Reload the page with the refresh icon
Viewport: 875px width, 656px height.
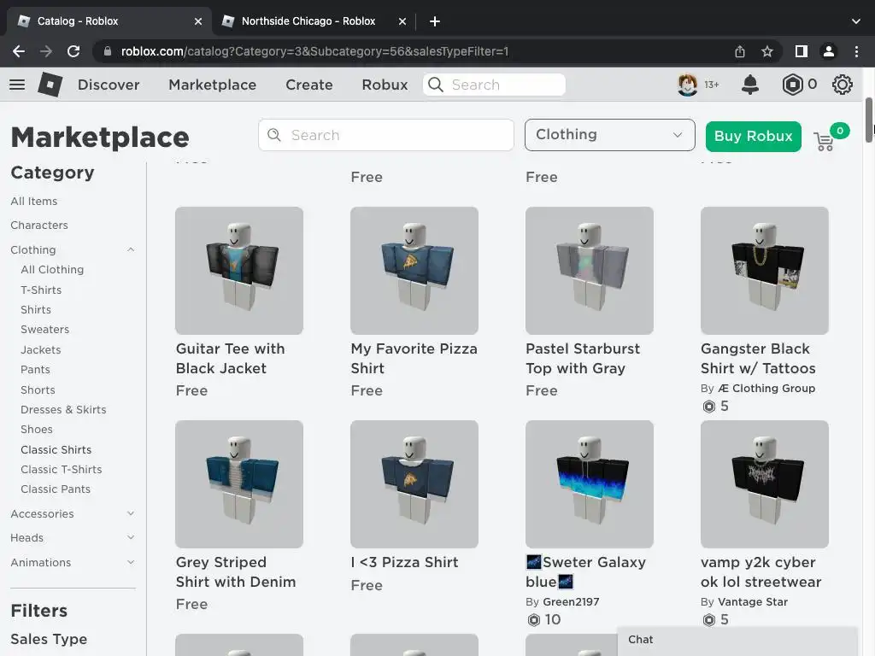click(73, 51)
